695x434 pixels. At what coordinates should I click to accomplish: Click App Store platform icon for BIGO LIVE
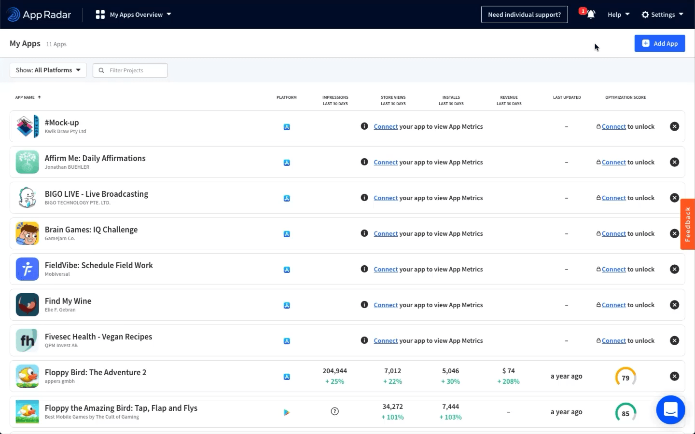pyautogui.click(x=287, y=198)
